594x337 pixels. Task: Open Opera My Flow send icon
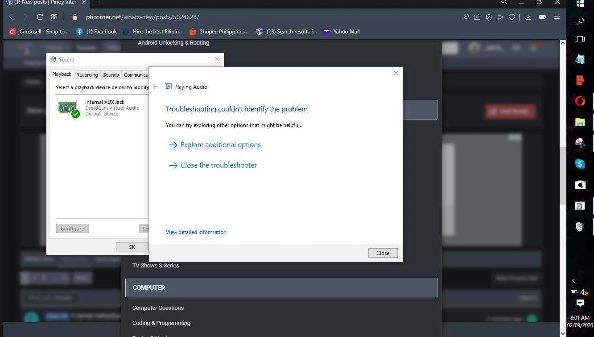(500, 17)
